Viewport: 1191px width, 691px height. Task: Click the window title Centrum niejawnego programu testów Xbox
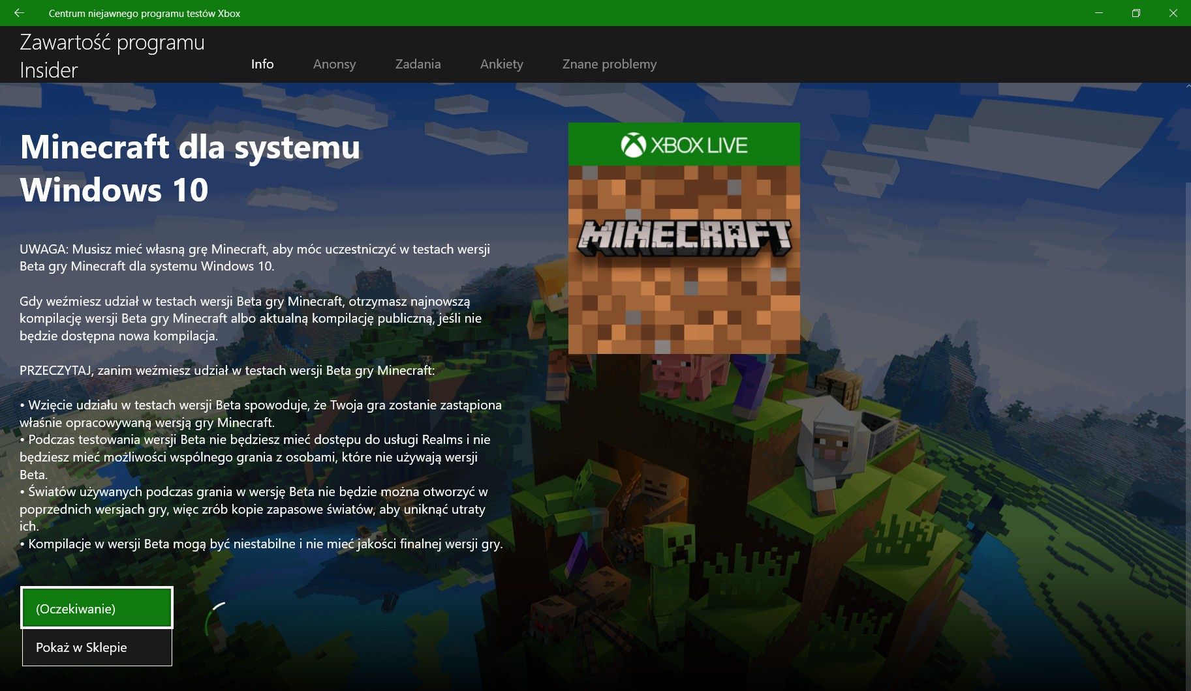144,13
